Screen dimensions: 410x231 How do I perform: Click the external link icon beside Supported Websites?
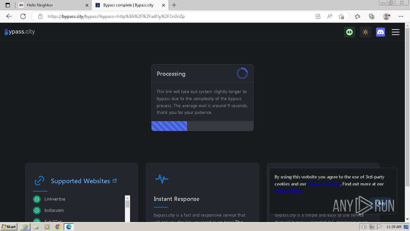point(115,181)
